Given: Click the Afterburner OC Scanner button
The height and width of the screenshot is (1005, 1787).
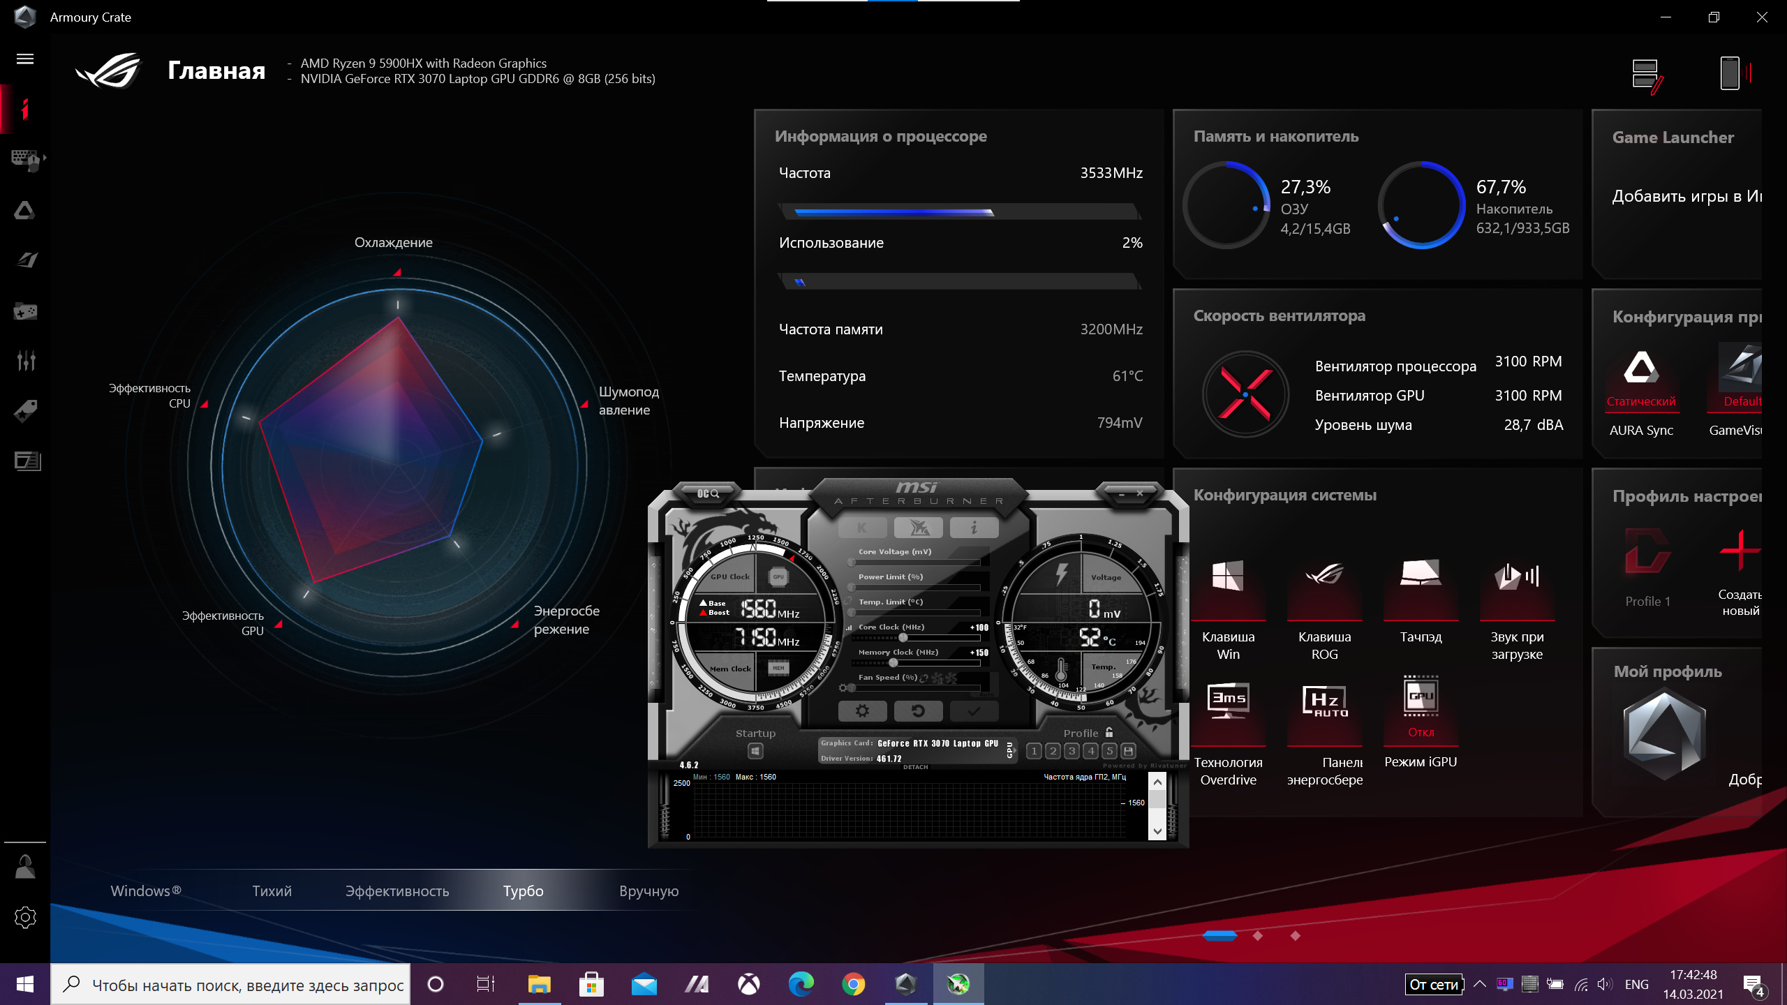Looking at the screenshot, I should click(x=708, y=493).
